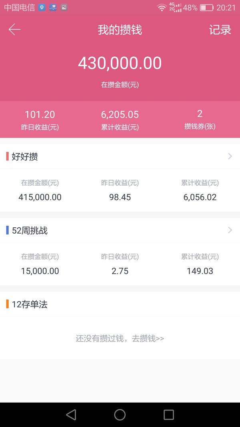Open the 52周挑战 title row
This screenshot has height=427, width=240.
120,230
